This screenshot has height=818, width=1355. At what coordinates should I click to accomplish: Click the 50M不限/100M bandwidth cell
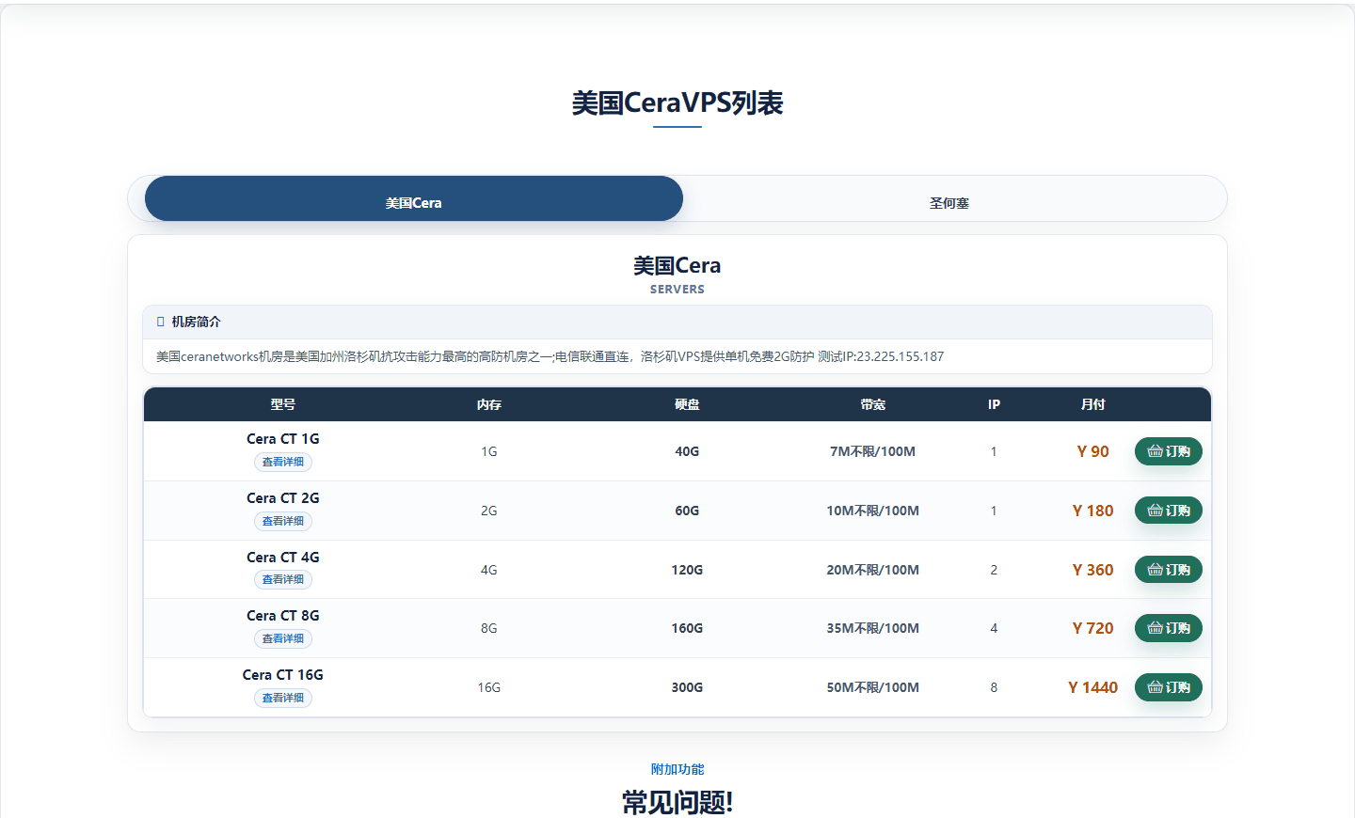coord(873,687)
